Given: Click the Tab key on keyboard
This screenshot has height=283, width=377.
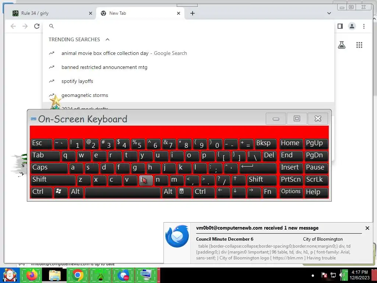Looking at the screenshot, I should [45, 156].
